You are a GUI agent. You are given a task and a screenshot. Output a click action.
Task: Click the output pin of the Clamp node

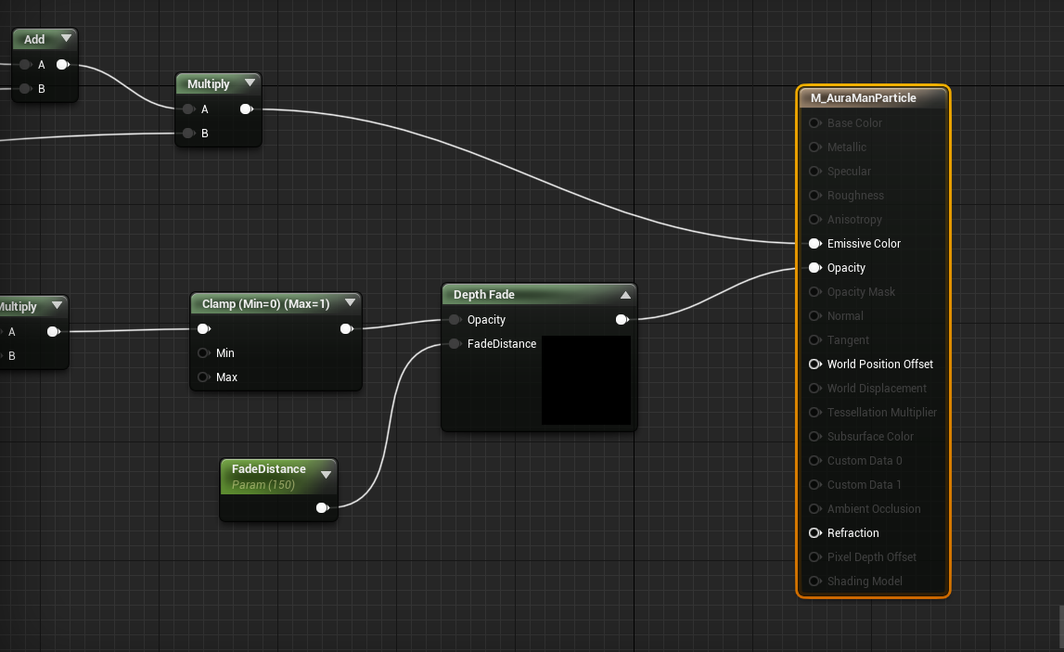(x=347, y=328)
